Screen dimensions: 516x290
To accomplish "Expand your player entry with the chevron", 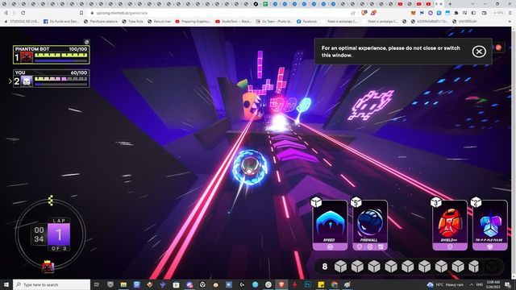I will point(10,81).
